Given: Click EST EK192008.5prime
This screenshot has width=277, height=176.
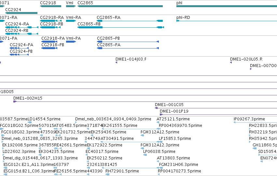Looking at the screenshot, I should (x=20, y=145).
